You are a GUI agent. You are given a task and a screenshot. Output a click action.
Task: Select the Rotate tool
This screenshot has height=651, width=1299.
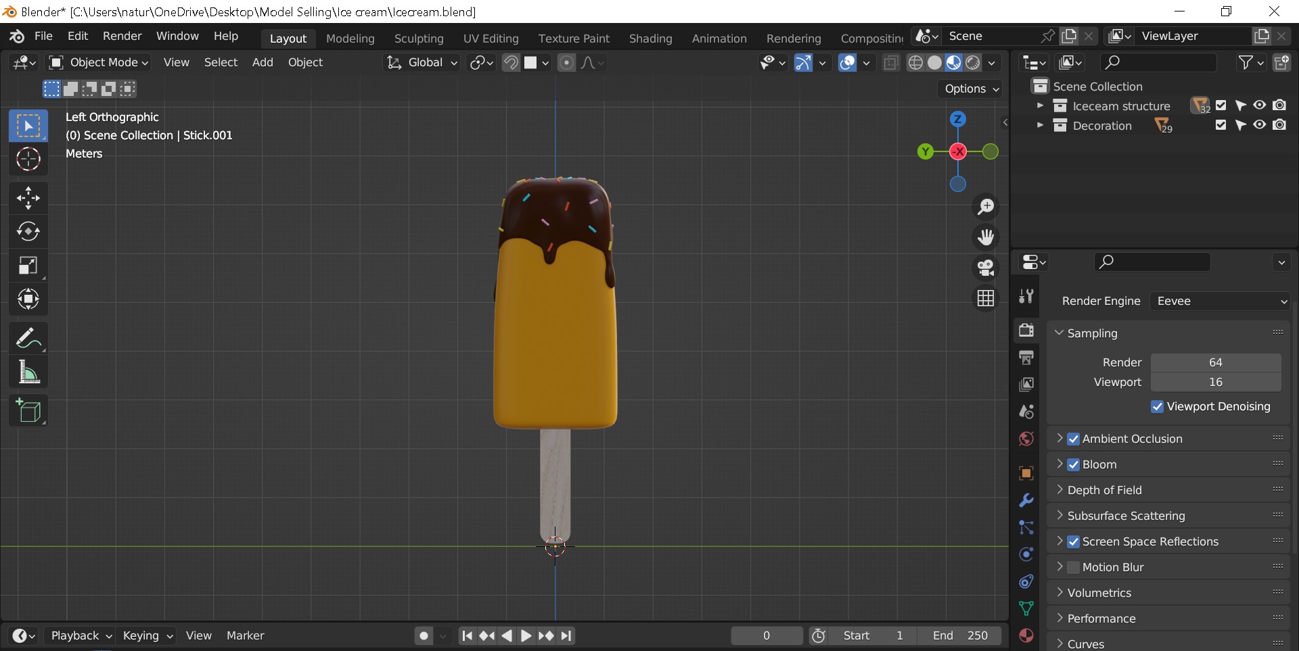tap(28, 232)
